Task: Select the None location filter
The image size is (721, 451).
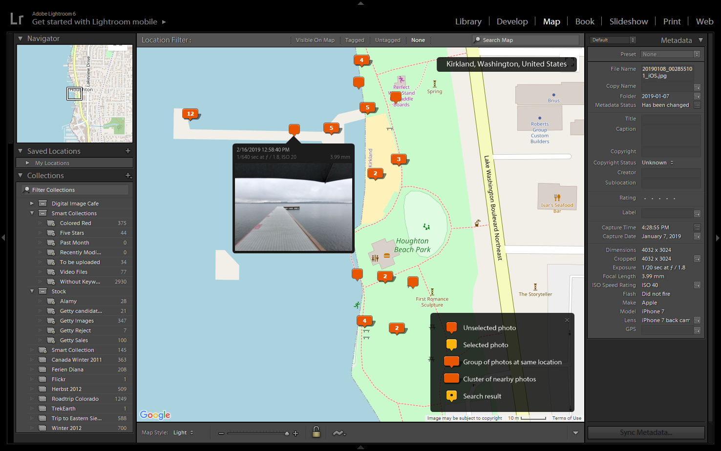Action: click(x=418, y=40)
